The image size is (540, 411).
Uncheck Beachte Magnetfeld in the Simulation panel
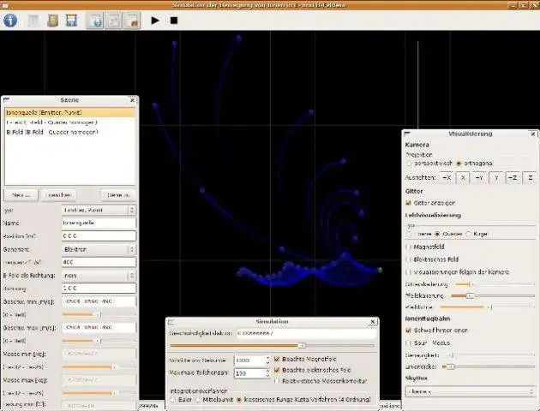[276, 360]
